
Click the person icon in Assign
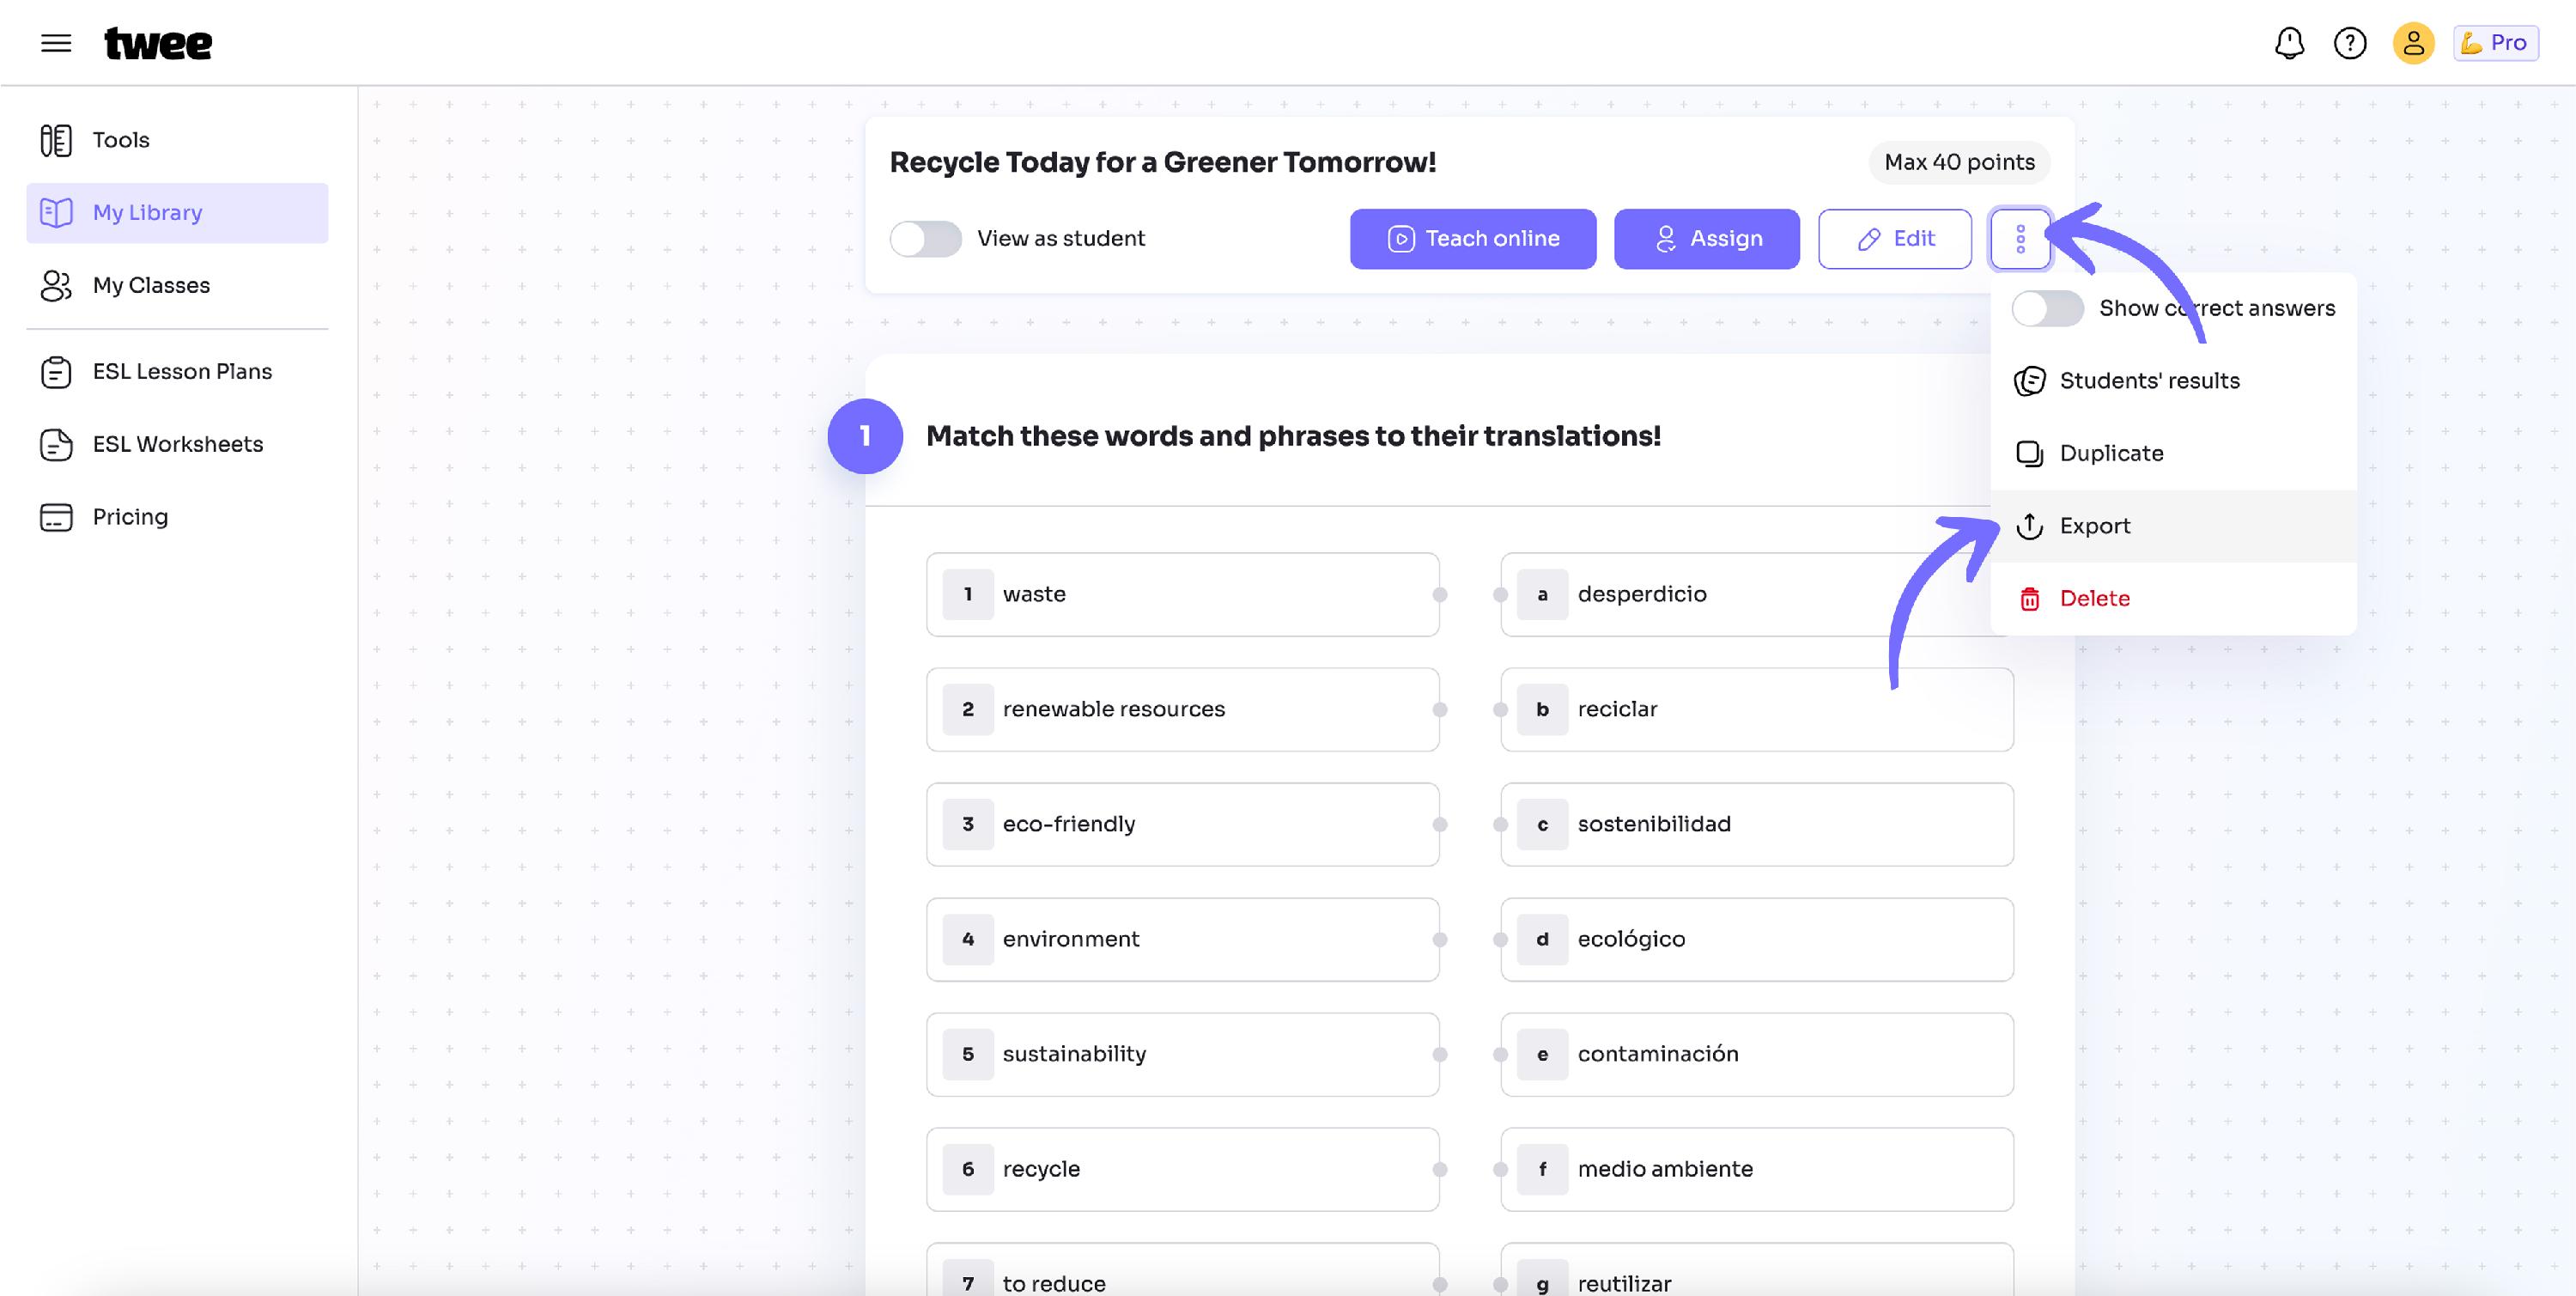pos(1665,239)
